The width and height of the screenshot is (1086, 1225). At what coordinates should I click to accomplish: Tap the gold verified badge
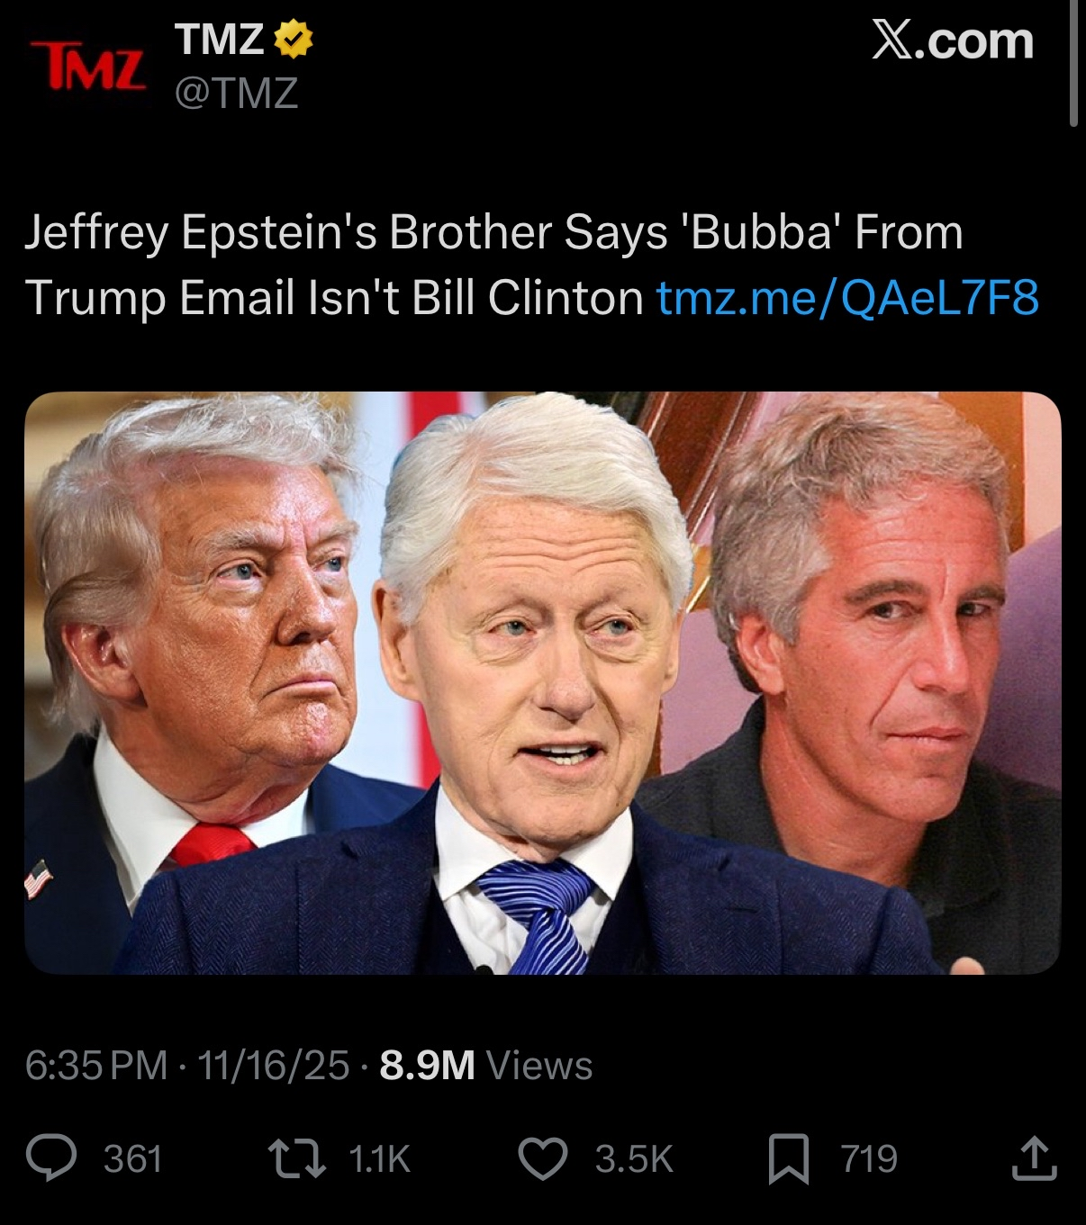click(293, 40)
